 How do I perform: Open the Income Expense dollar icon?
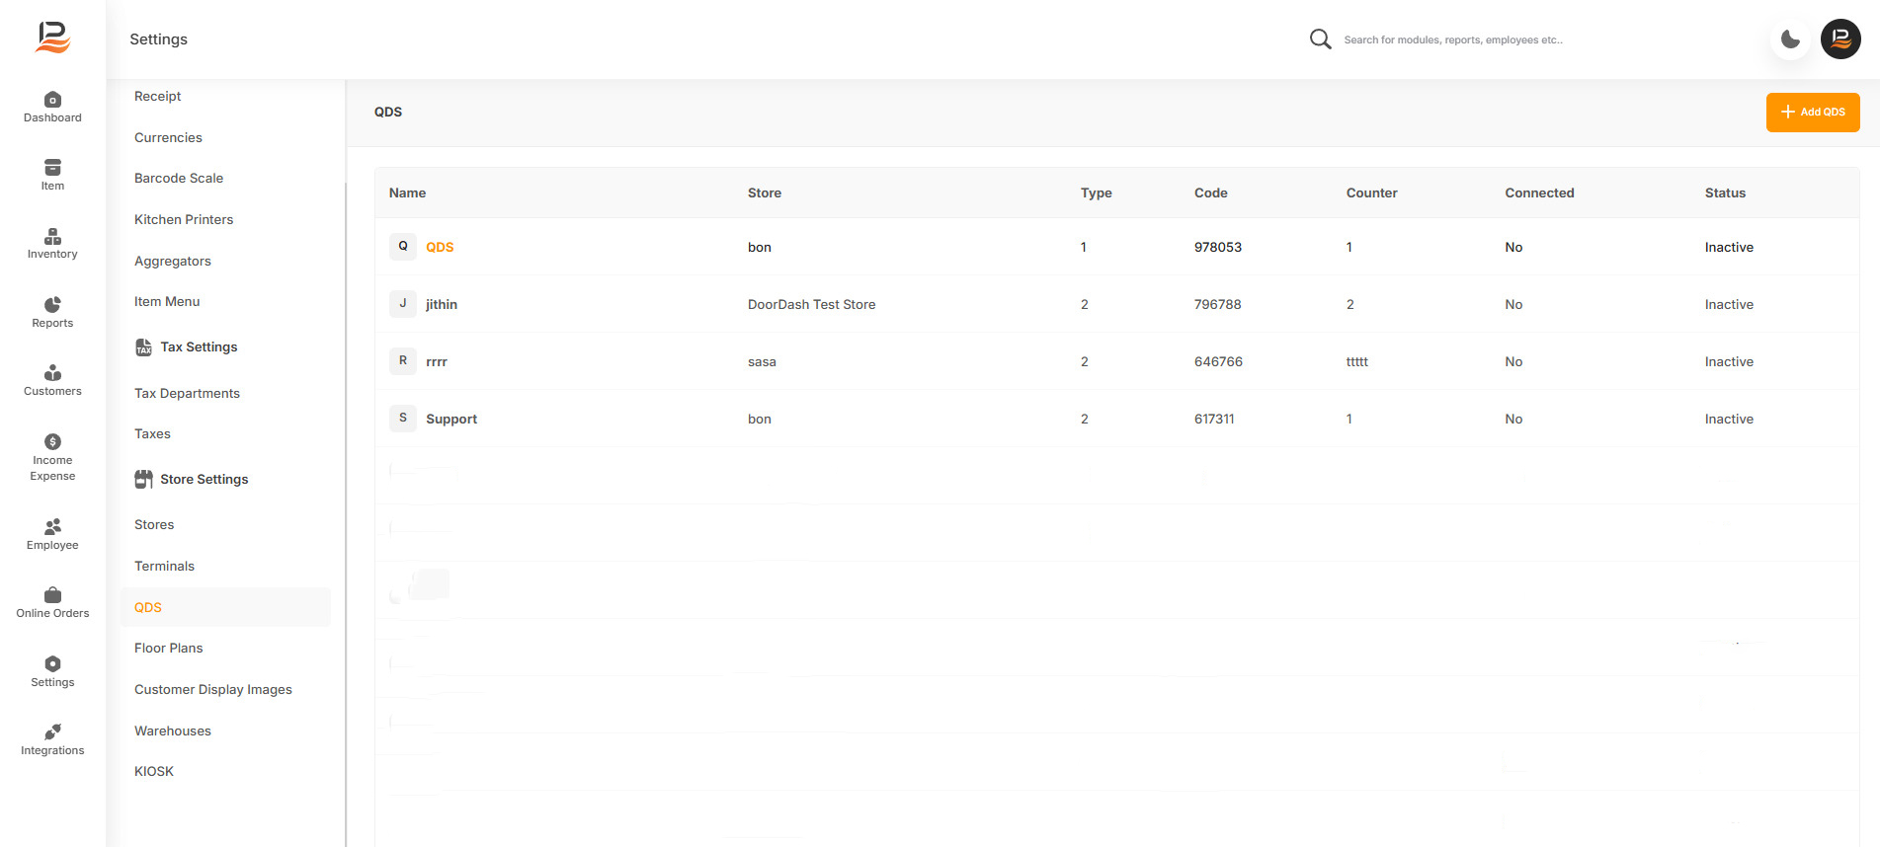52,441
